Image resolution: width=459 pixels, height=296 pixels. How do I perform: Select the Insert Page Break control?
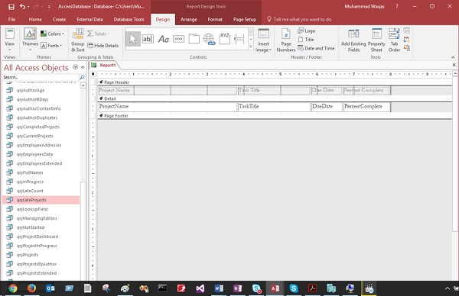(239, 39)
